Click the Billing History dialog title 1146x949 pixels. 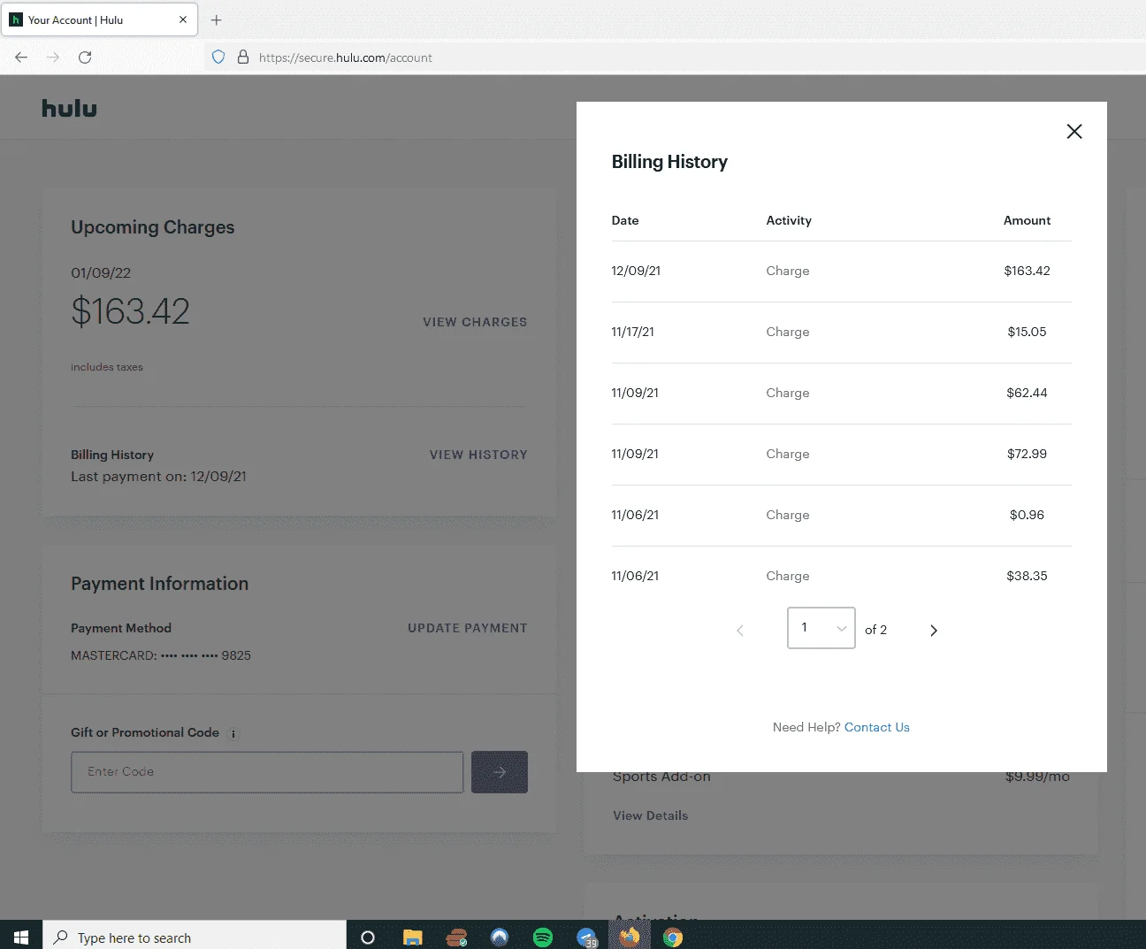(669, 162)
